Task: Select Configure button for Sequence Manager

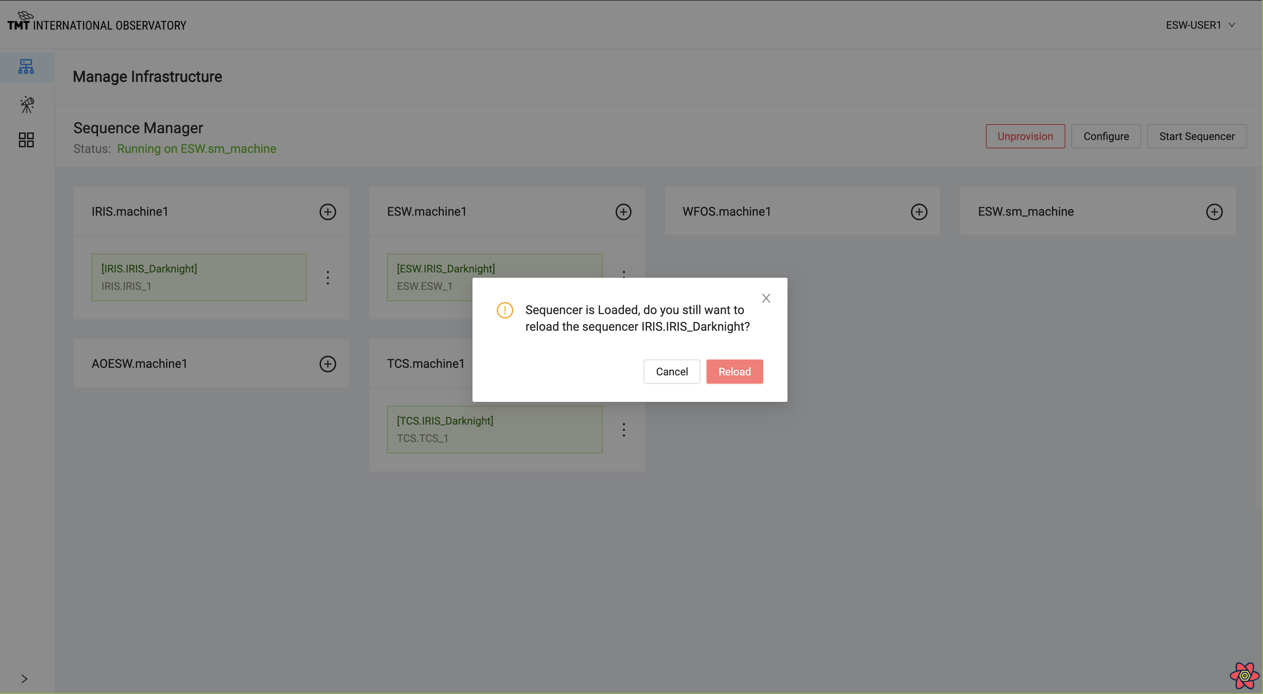Action: click(1106, 136)
